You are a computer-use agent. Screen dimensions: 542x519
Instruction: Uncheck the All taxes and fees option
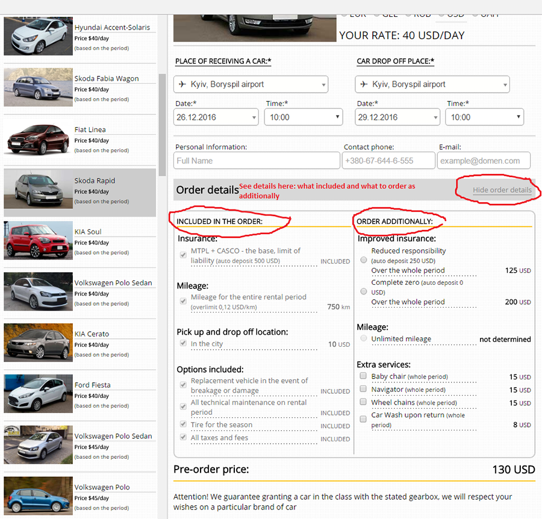(x=182, y=438)
